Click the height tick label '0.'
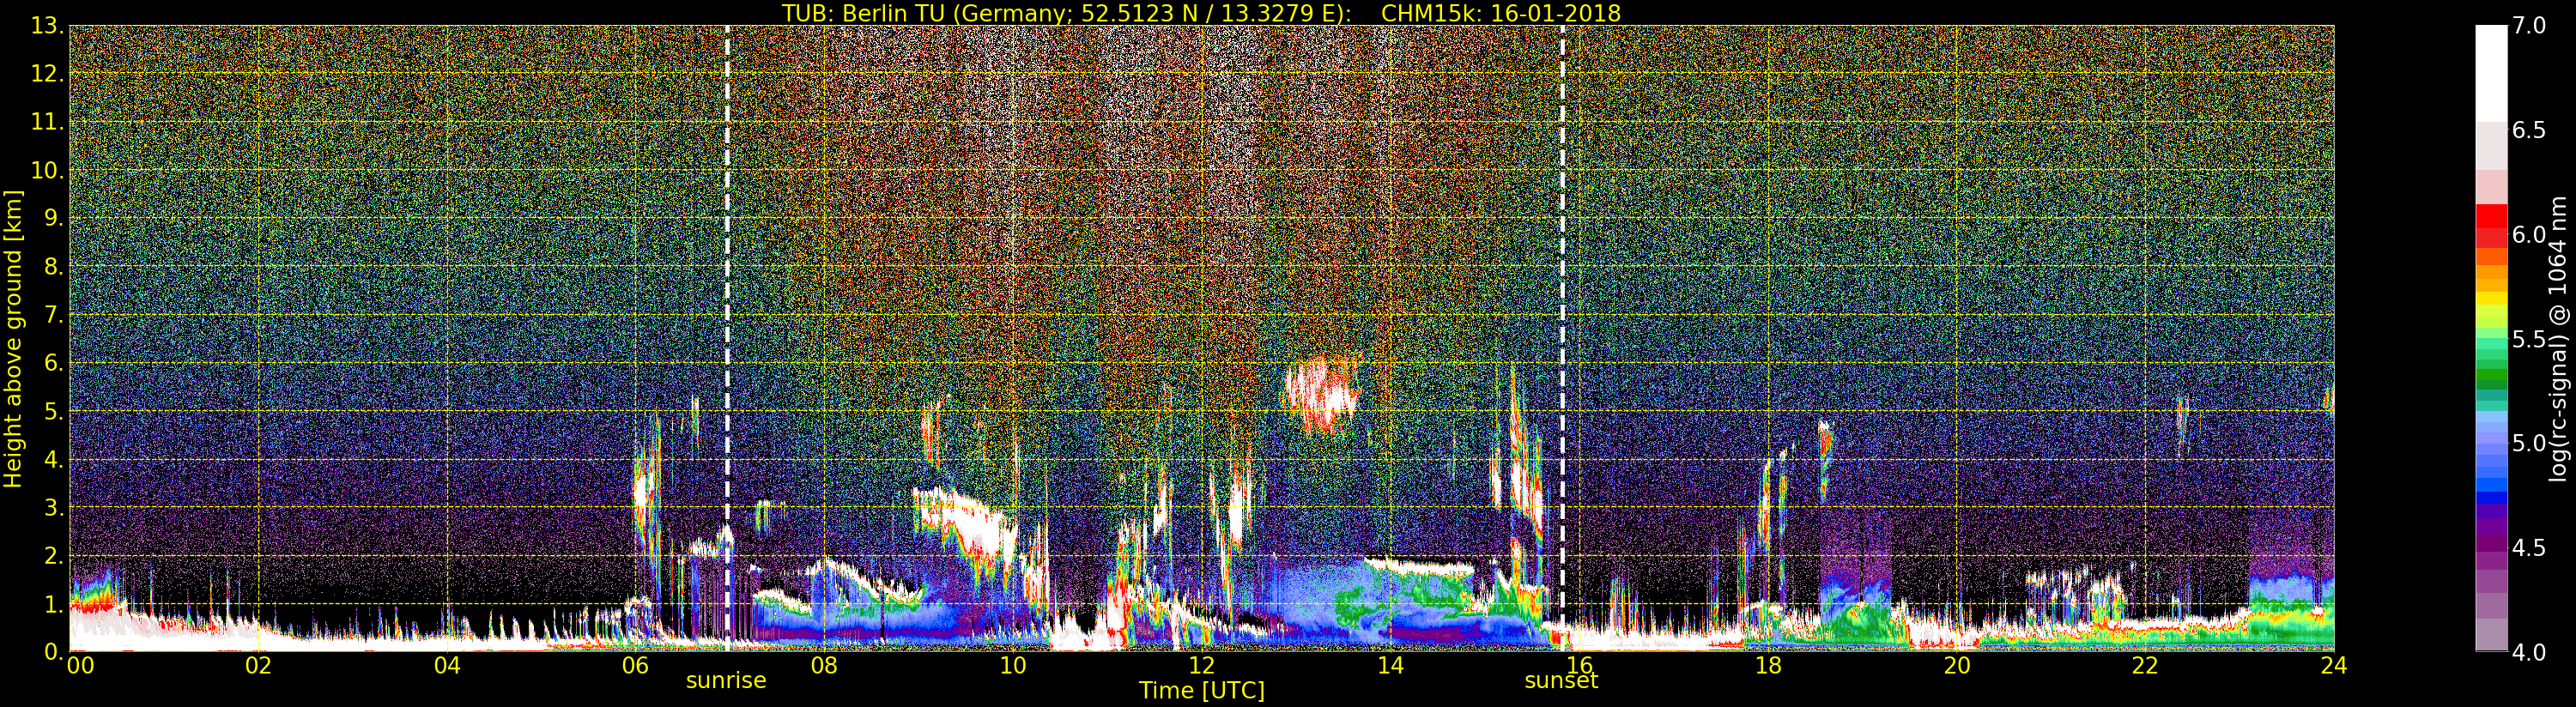Viewport: 2576px width, 707px height. 53,651
